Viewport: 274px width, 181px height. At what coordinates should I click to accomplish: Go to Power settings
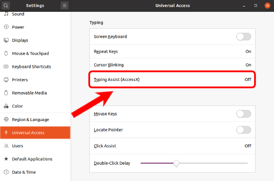pyautogui.click(x=35, y=27)
